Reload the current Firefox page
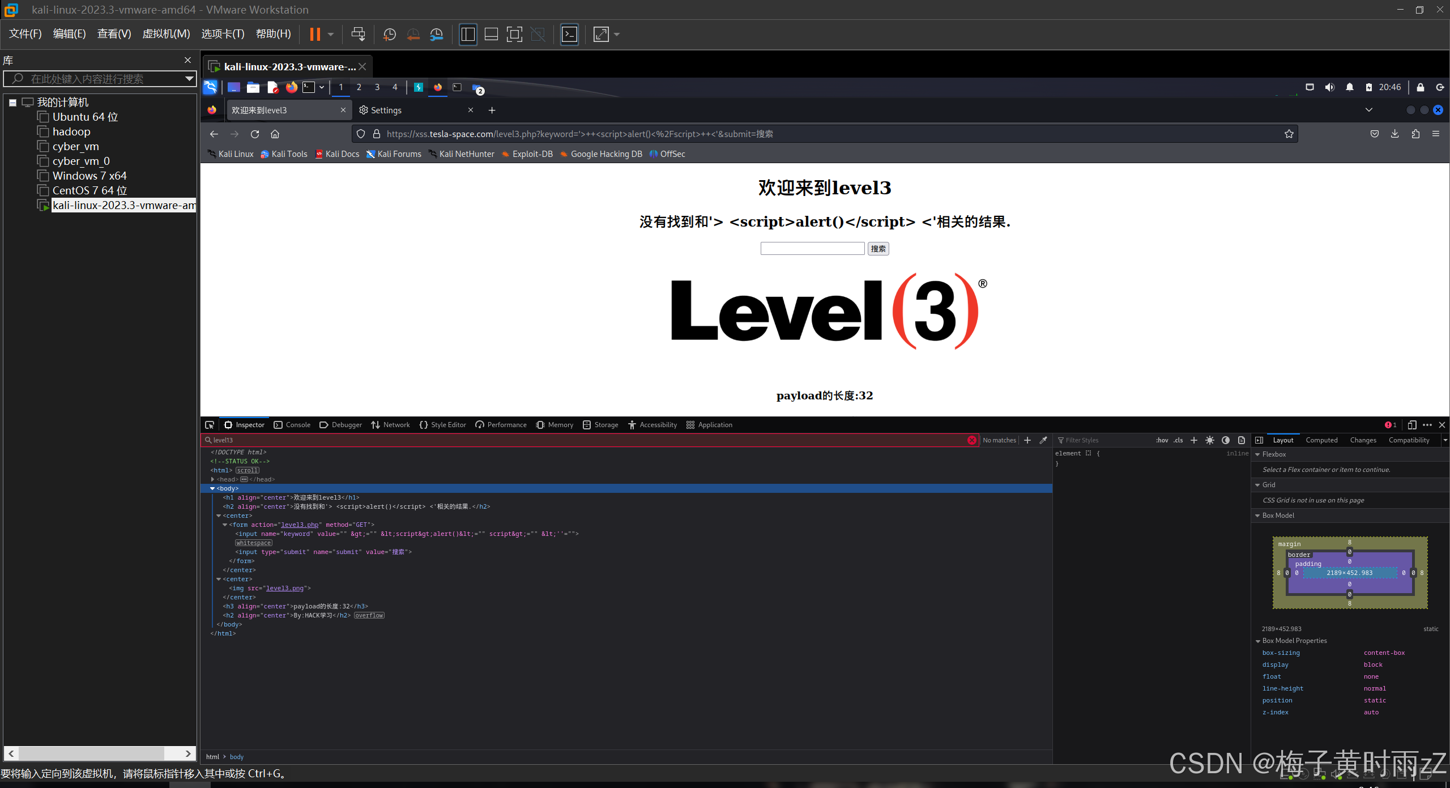This screenshot has height=788, width=1450. [255, 134]
